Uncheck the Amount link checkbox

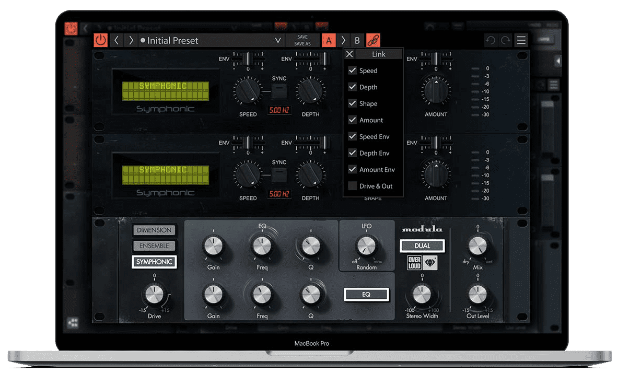(352, 120)
